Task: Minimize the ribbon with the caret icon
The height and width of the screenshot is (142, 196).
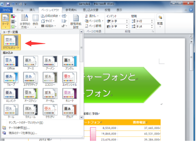Action: 186,10
